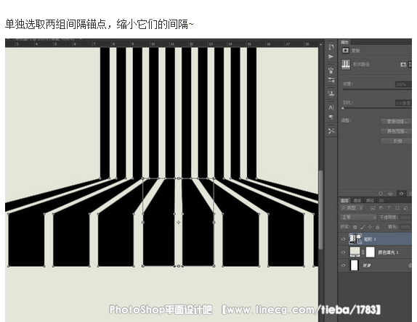Switch to the 图层 layers tab
The image size is (417, 322).
click(x=344, y=200)
